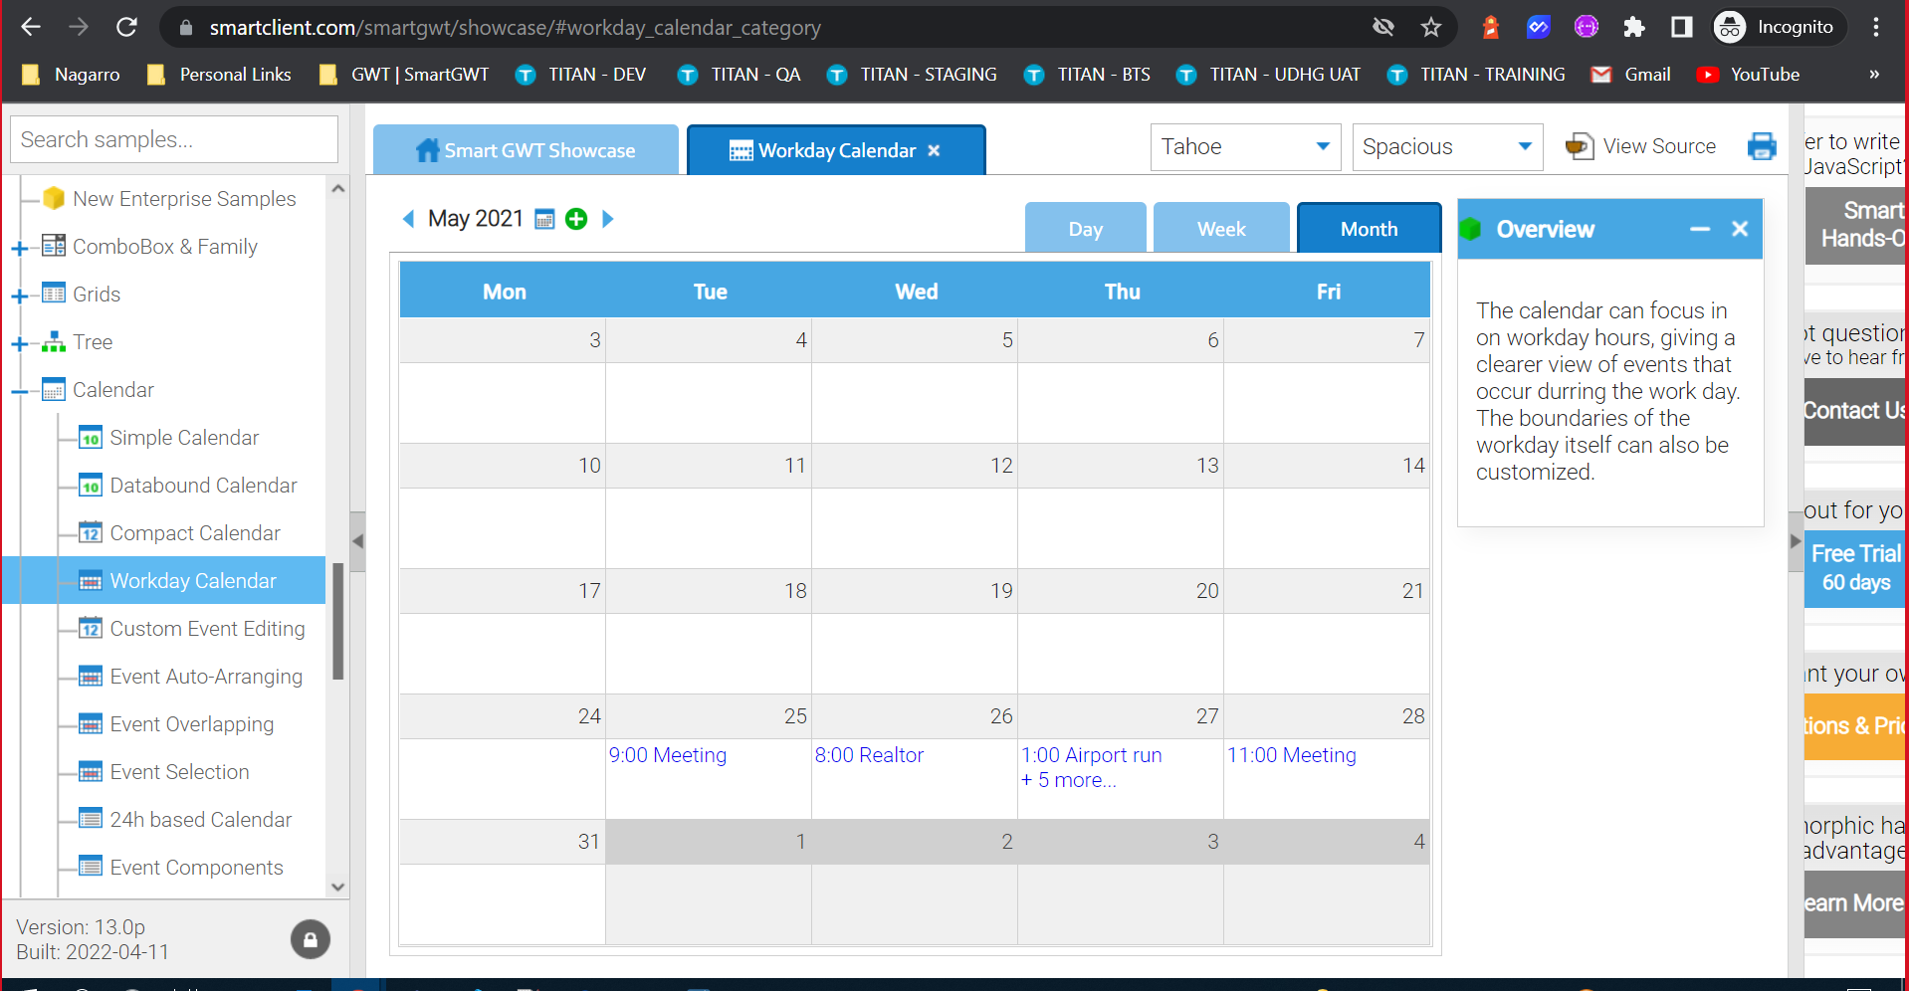The image size is (1909, 991).
Task: Switch to the Month view tab
Action: pyautogui.click(x=1370, y=229)
